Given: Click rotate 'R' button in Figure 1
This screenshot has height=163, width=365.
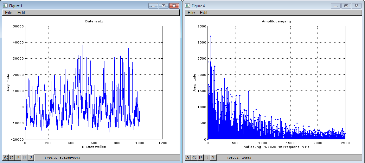Looking at the screenshot, I should pyautogui.click(x=24, y=158).
